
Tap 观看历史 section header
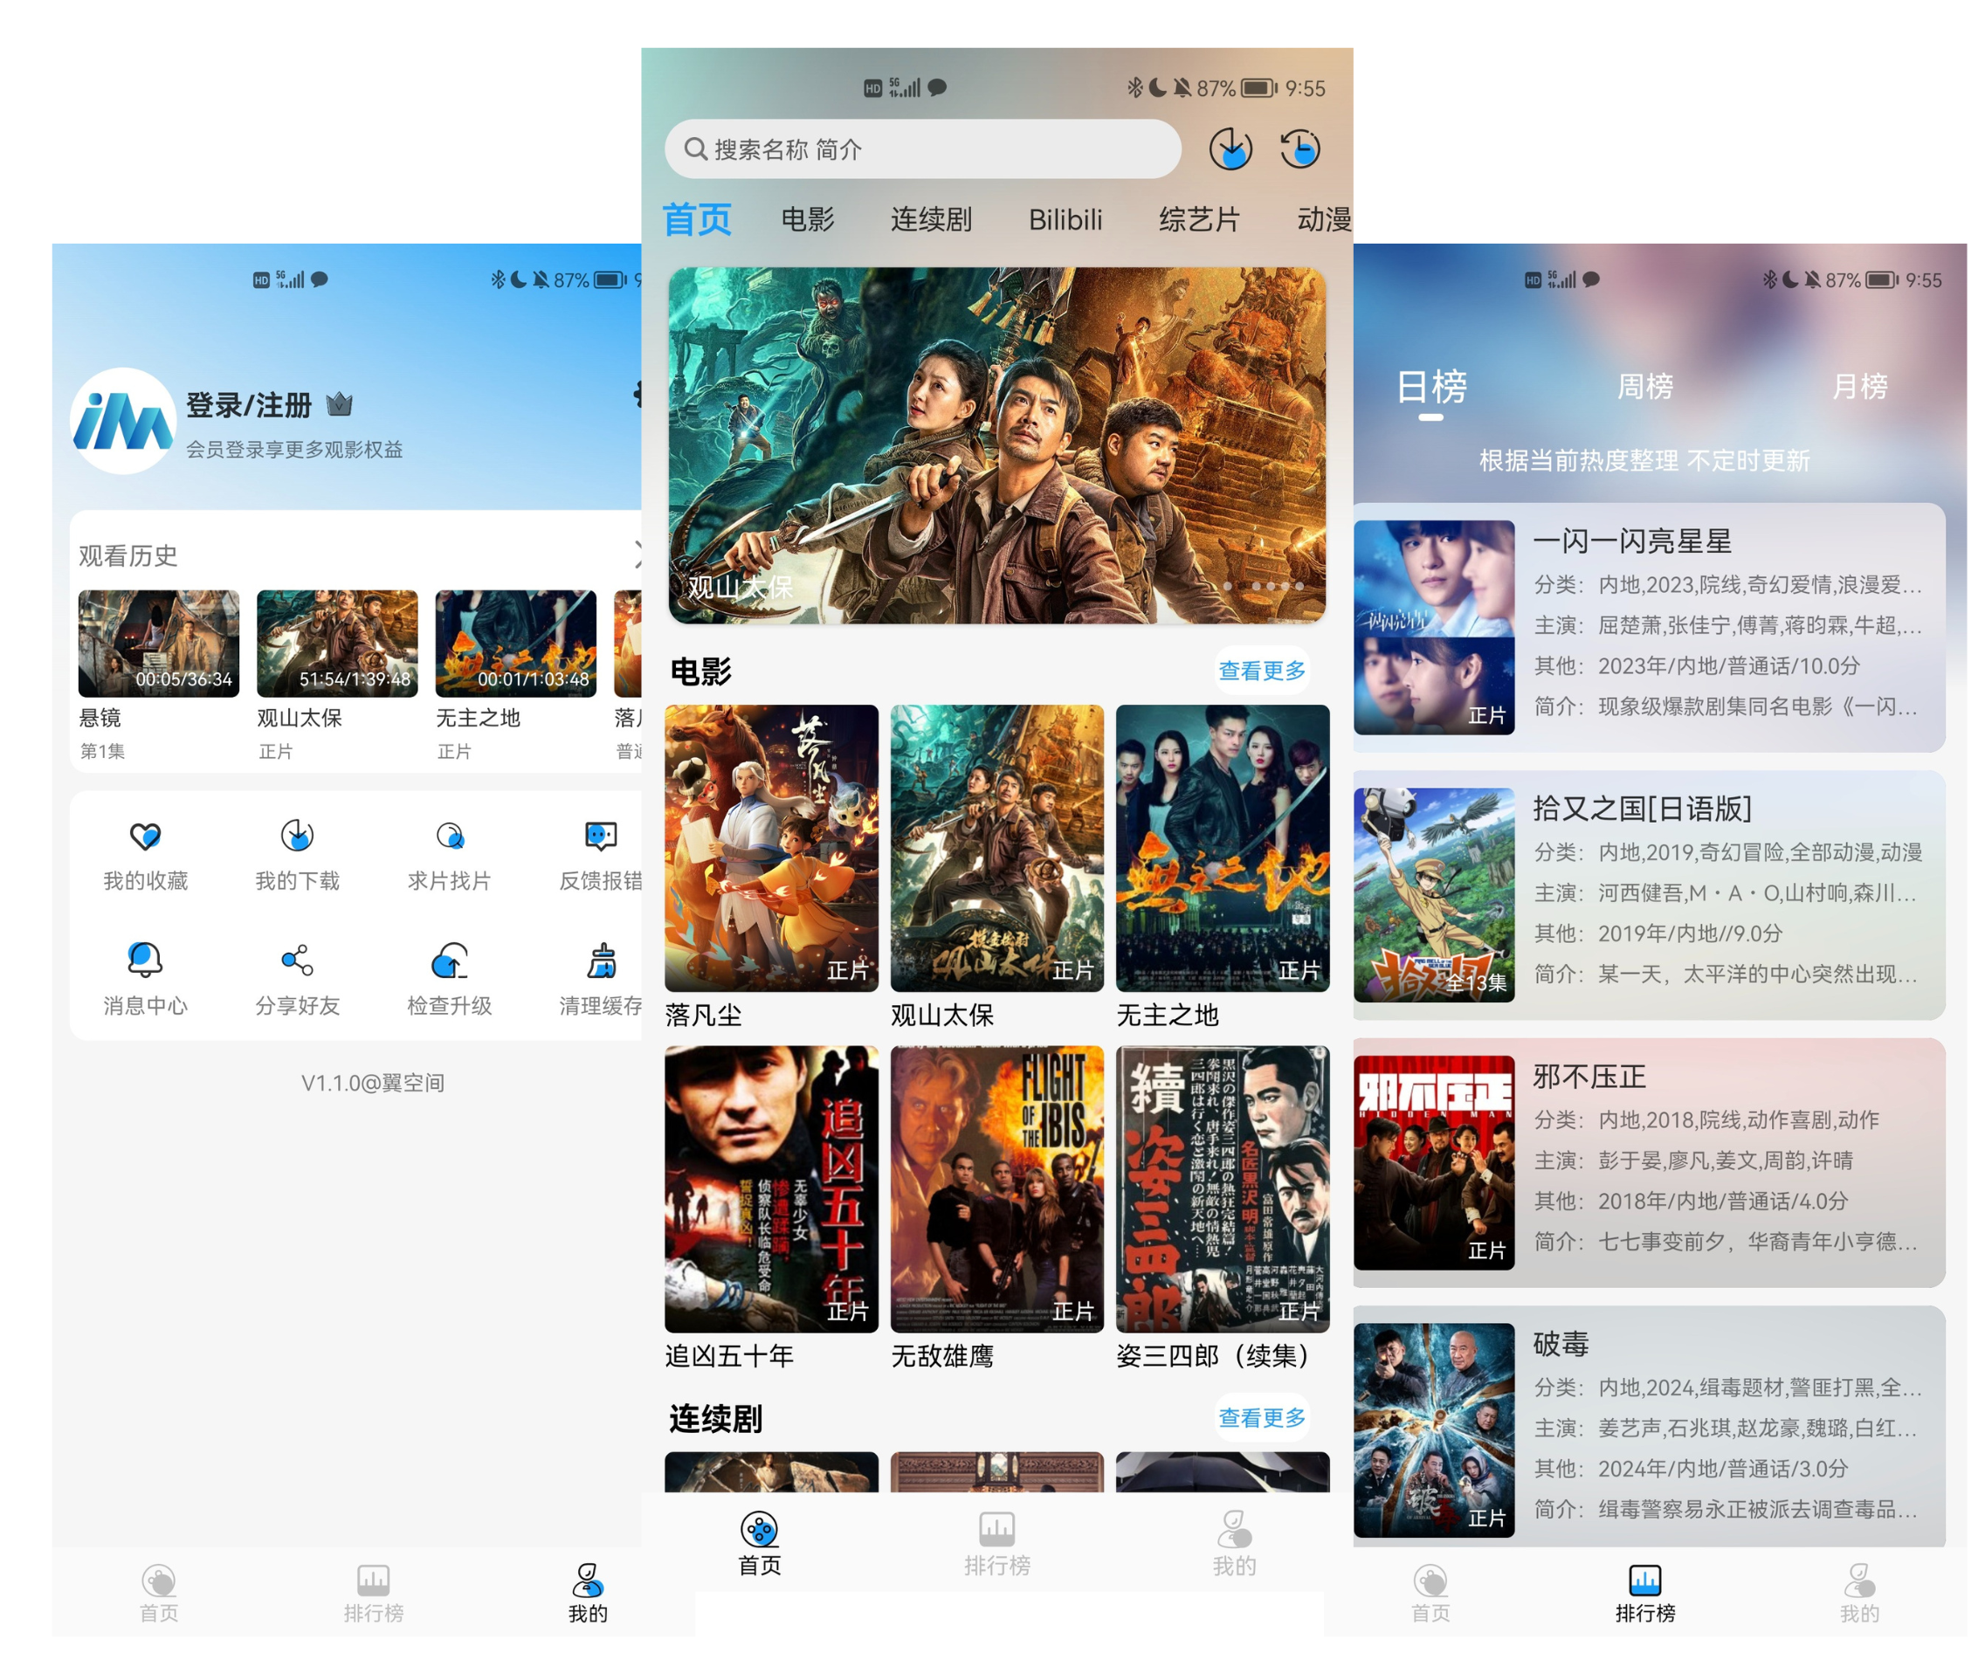128,555
